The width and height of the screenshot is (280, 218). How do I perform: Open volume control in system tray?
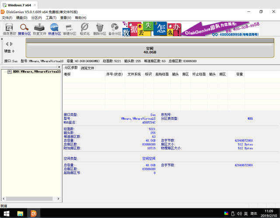(x=239, y=214)
